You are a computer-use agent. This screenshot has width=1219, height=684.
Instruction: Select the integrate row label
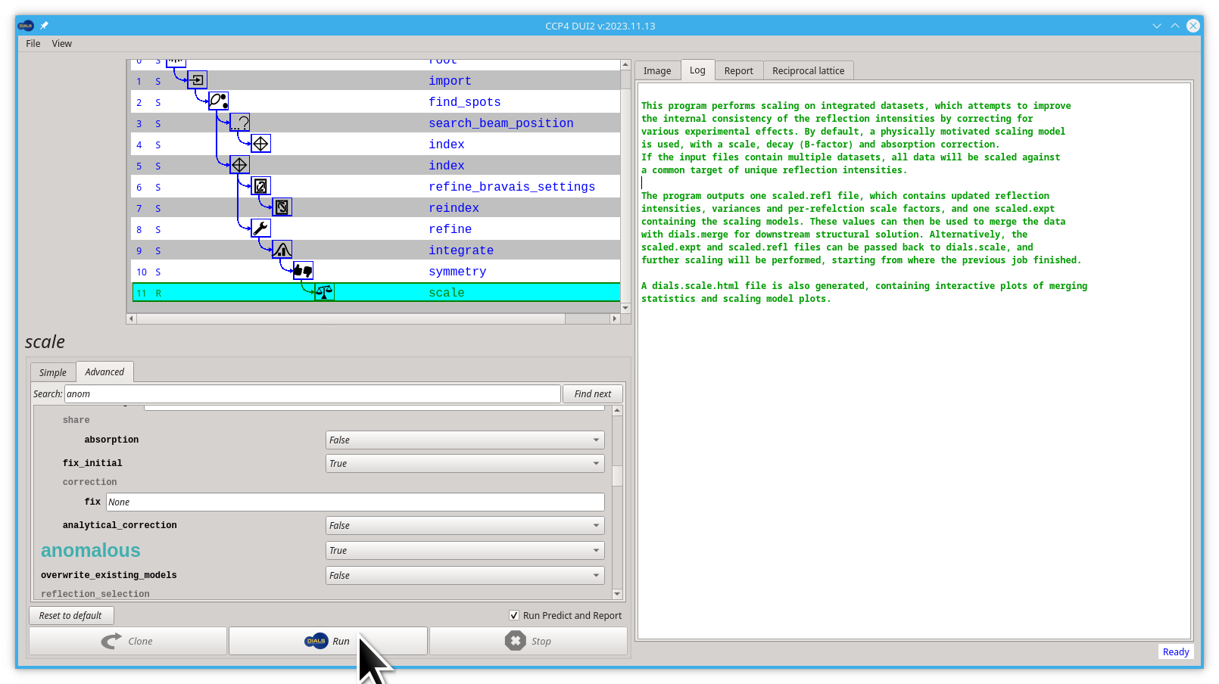(460, 250)
